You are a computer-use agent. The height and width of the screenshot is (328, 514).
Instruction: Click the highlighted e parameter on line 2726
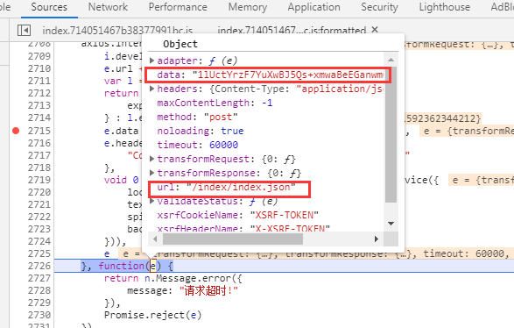pyautogui.click(x=152, y=266)
